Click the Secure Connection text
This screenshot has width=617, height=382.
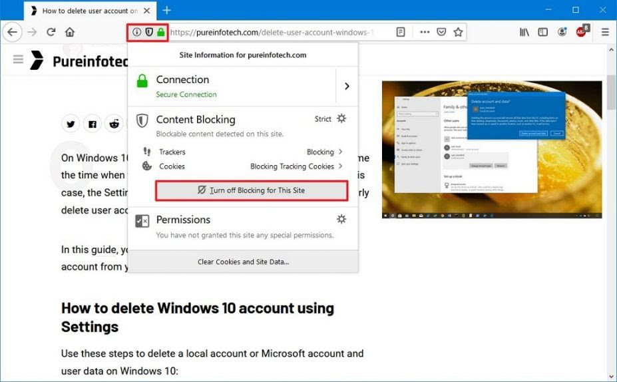[186, 95]
